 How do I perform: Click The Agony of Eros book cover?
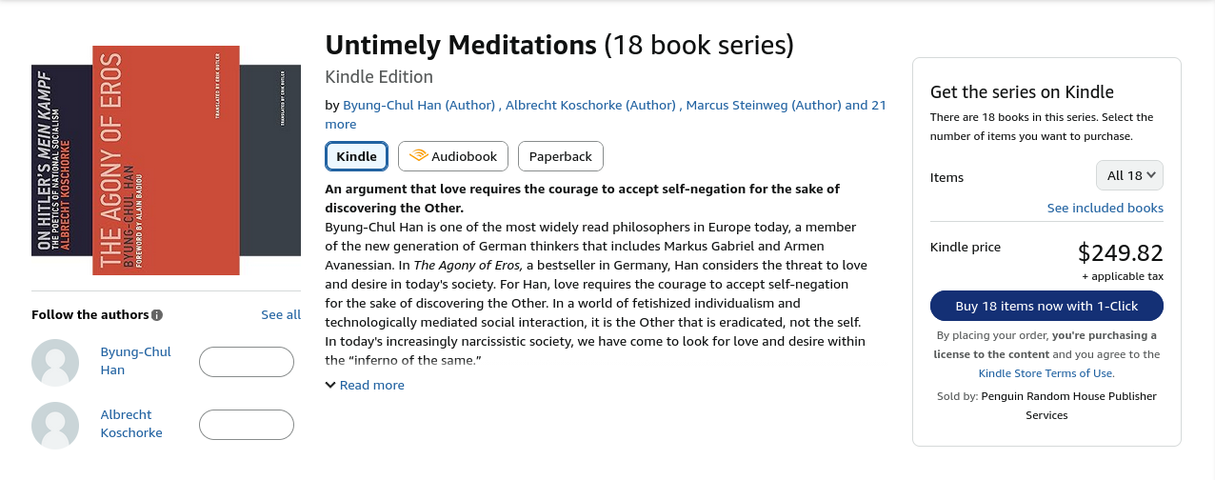(166, 162)
